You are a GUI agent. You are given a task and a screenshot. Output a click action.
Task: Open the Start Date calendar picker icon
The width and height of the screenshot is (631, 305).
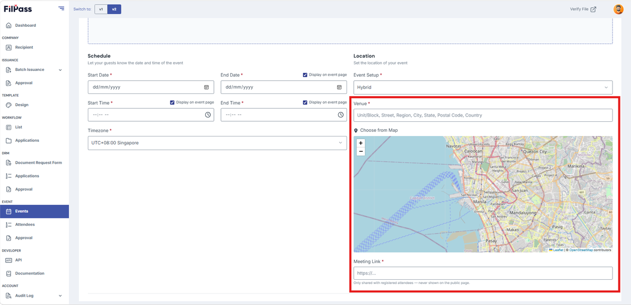coord(206,87)
